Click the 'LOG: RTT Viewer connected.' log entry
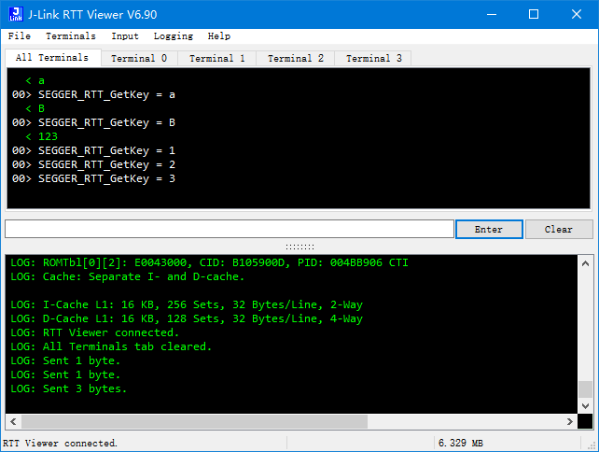The height and width of the screenshot is (452, 599). 94,332
